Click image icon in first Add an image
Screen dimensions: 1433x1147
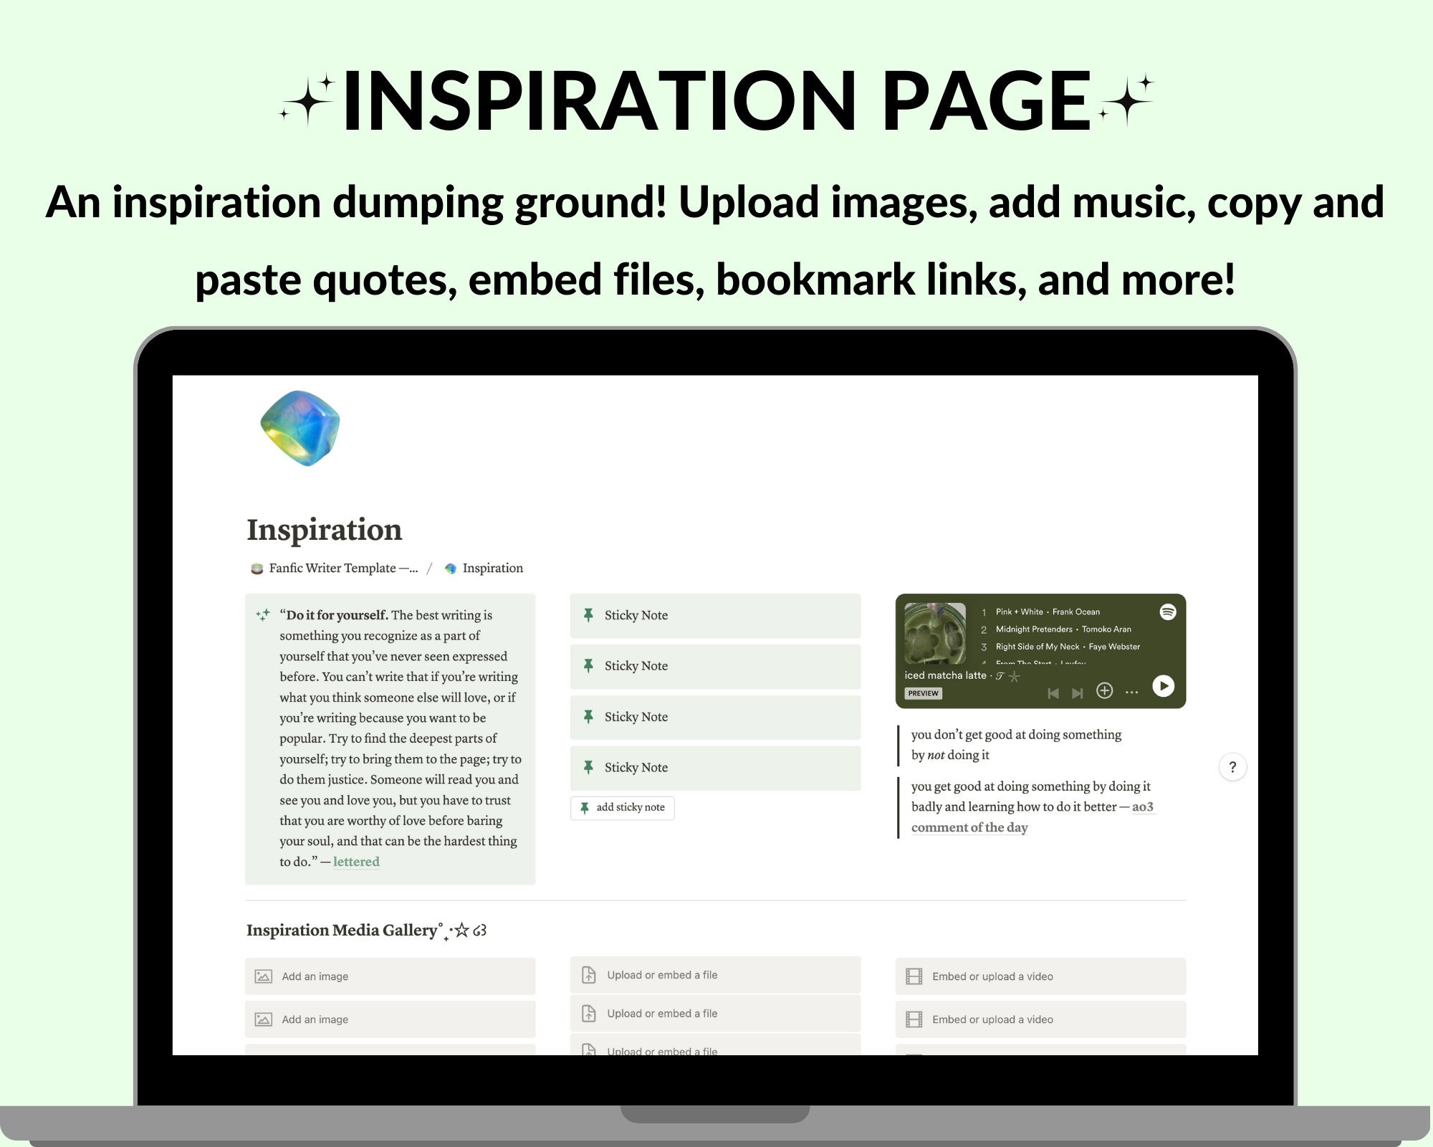(264, 976)
